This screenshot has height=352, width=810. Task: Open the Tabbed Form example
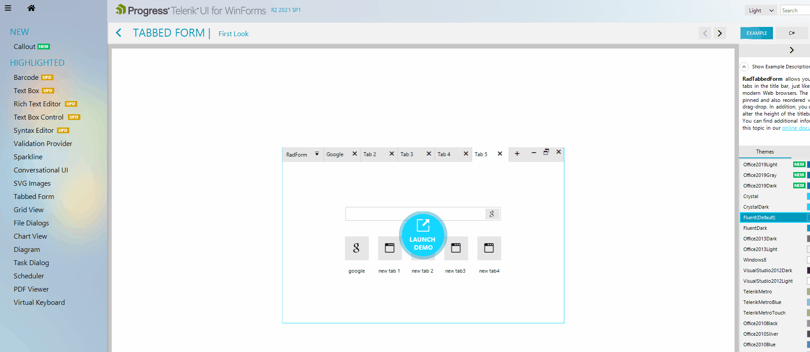pos(34,196)
